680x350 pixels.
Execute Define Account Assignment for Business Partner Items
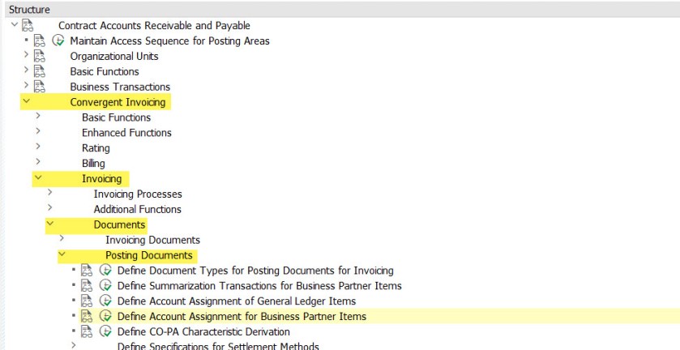pos(105,317)
